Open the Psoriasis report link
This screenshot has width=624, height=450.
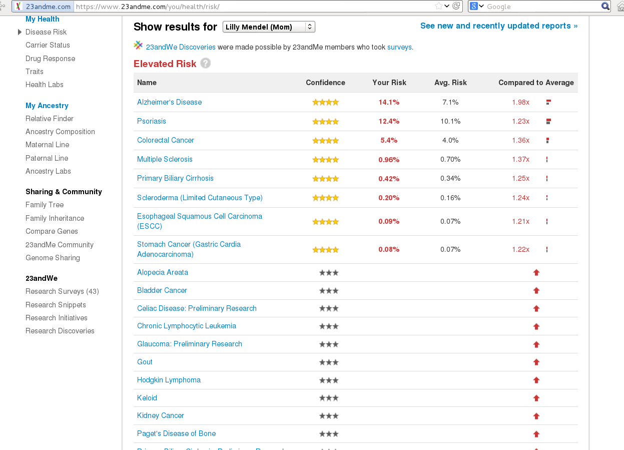(152, 121)
